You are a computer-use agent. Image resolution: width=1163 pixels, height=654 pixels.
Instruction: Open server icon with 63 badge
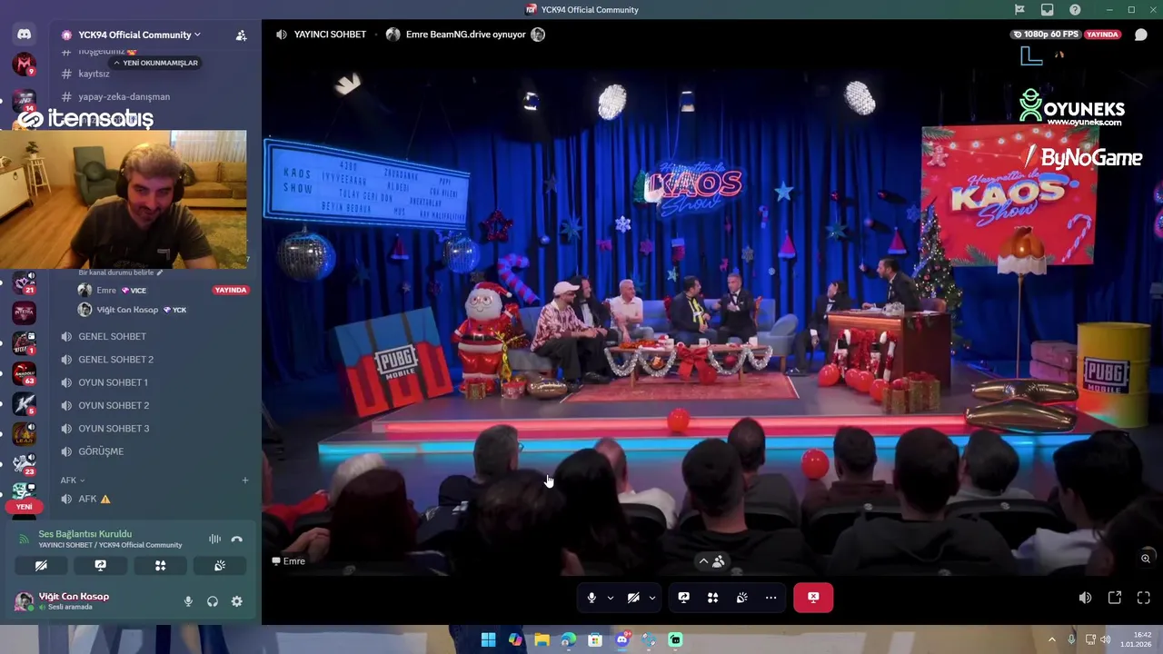pos(24,373)
